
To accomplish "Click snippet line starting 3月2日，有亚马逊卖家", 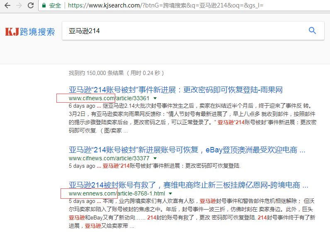I will [192, 114].
